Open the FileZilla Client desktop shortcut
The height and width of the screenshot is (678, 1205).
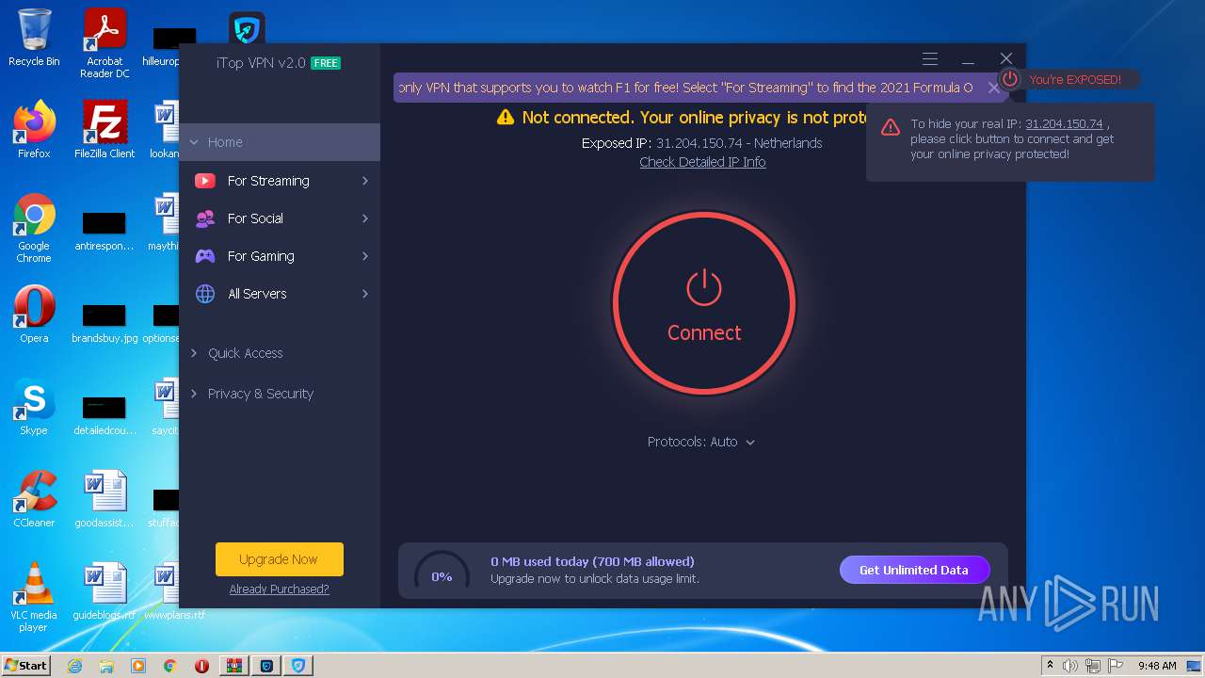click(x=104, y=129)
